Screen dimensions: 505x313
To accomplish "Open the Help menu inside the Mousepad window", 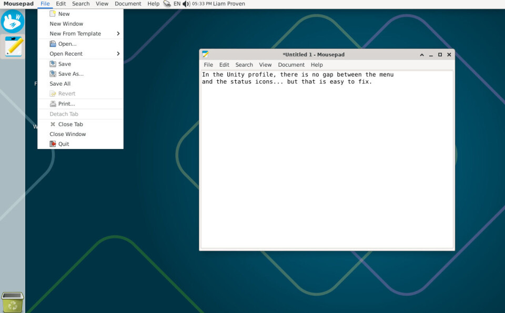I will pyautogui.click(x=317, y=65).
